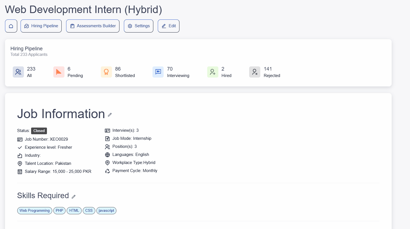Select the PHP skill tag
The width and height of the screenshot is (410, 229).
point(59,211)
